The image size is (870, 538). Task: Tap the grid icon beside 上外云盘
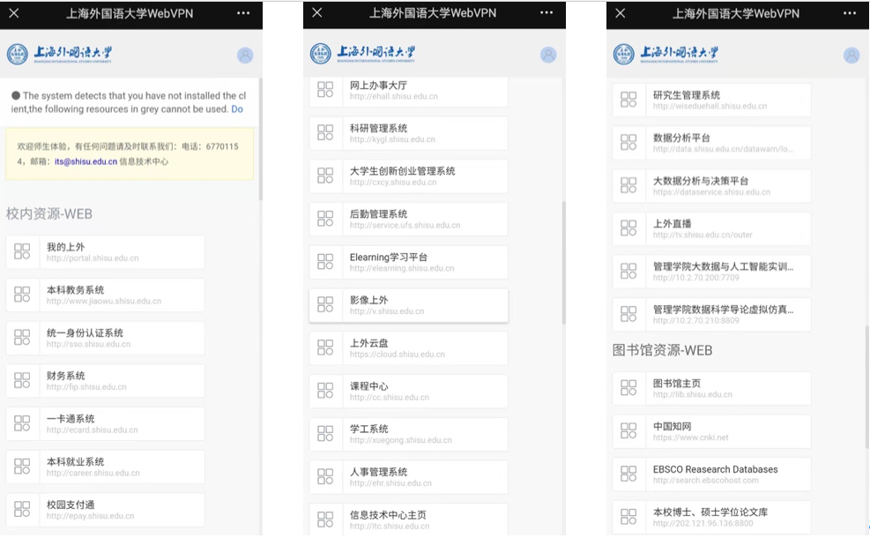tap(325, 348)
